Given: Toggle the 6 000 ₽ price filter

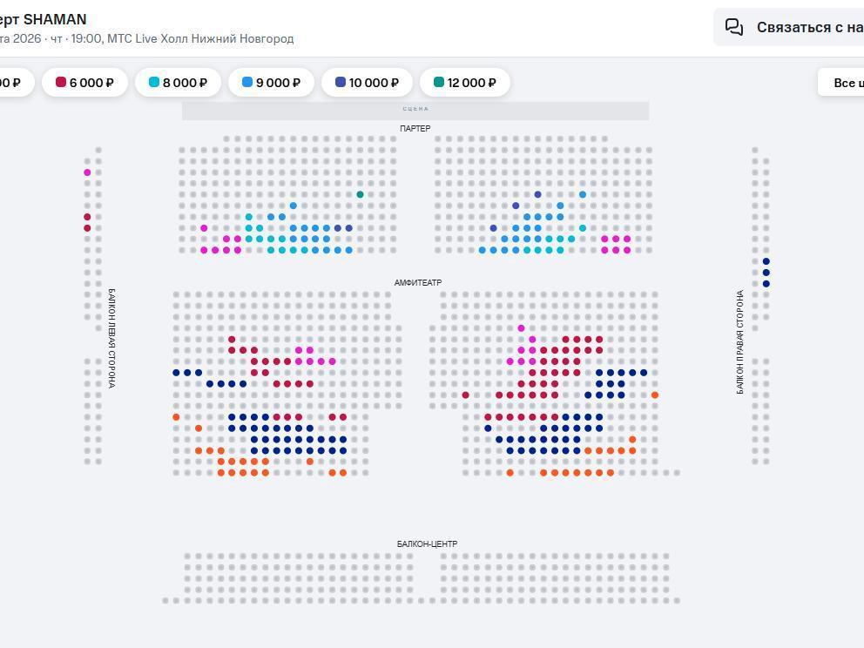Looking at the screenshot, I should [x=85, y=83].
